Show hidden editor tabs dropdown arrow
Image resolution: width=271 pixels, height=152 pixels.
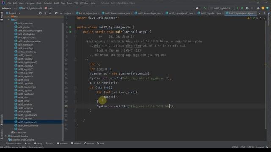pyautogui.click(x=260, y=13)
